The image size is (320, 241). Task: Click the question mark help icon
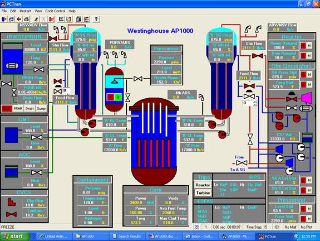pyautogui.click(x=96, y=19)
